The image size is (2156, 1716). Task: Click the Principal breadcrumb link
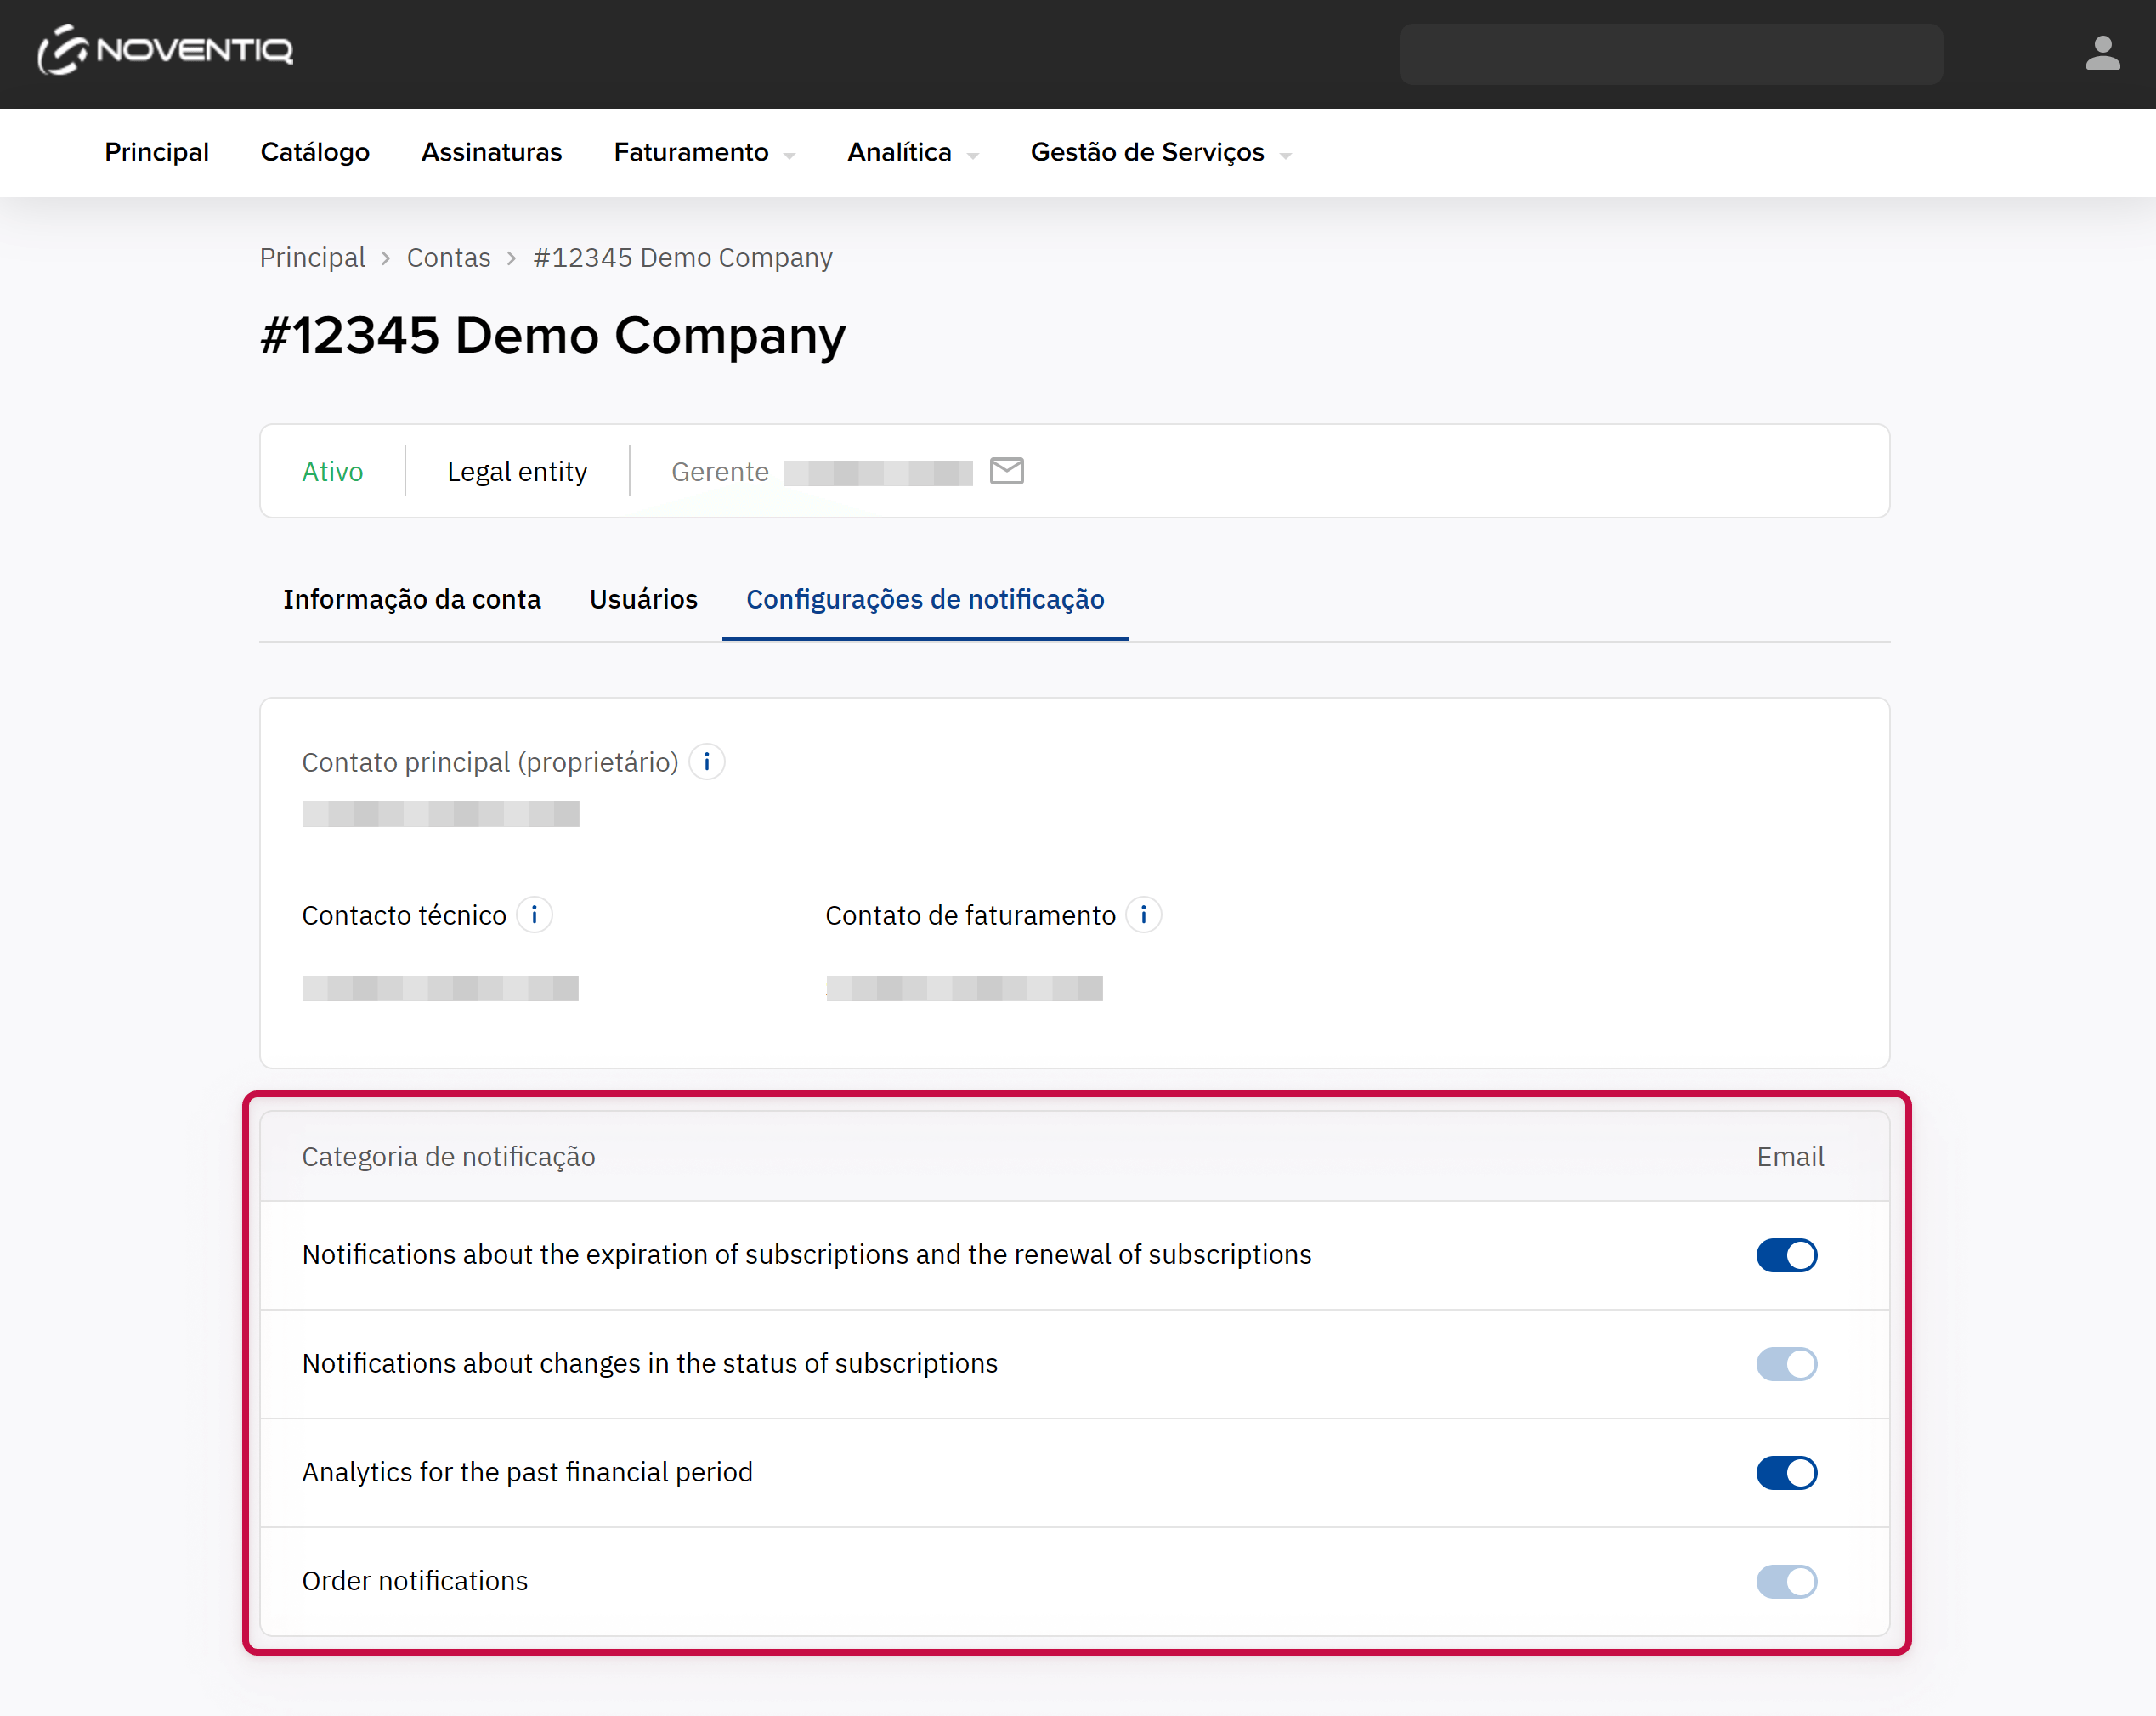coord(312,258)
